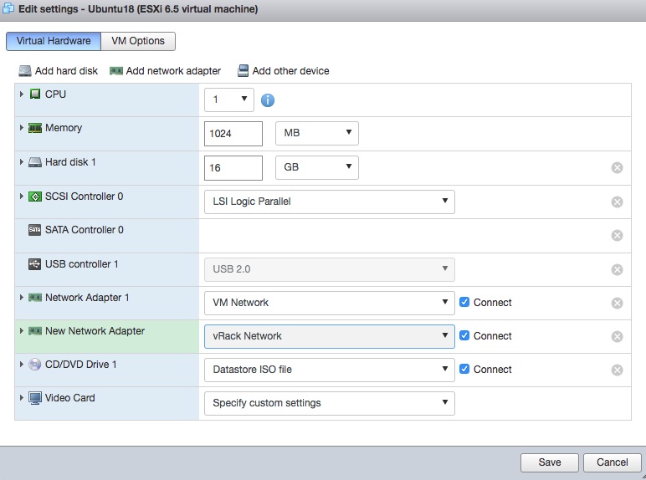
Task: Remove SCSI Controller 0 device
Action: tap(617, 202)
